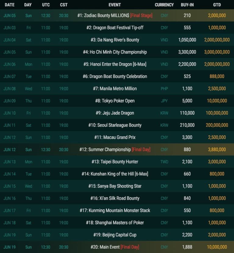Click the 3,880,000 guarantee amount
The height and width of the screenshot is (253, 234).
217,149
